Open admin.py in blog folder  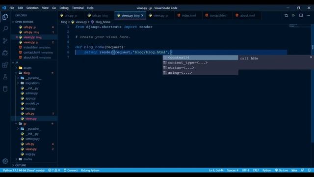[31, 93]
